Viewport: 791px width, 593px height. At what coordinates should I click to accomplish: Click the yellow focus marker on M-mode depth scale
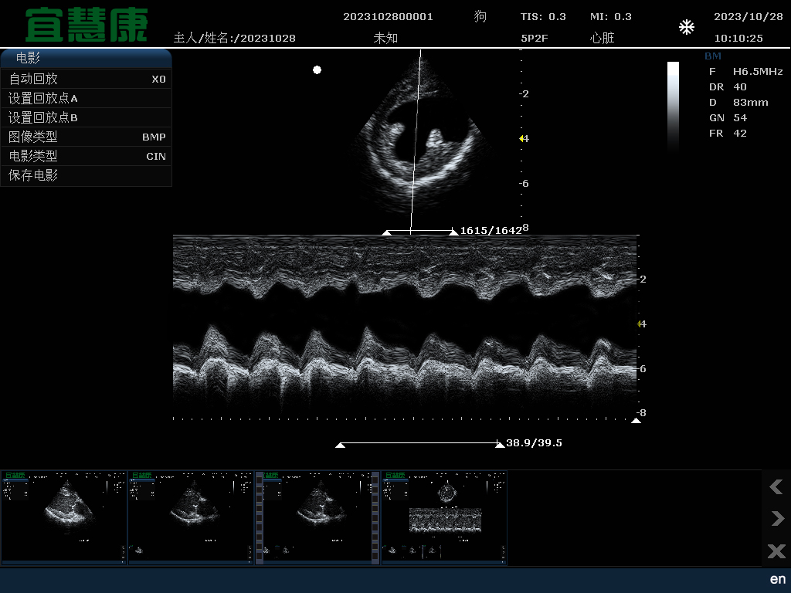click(x=640, y=324)
